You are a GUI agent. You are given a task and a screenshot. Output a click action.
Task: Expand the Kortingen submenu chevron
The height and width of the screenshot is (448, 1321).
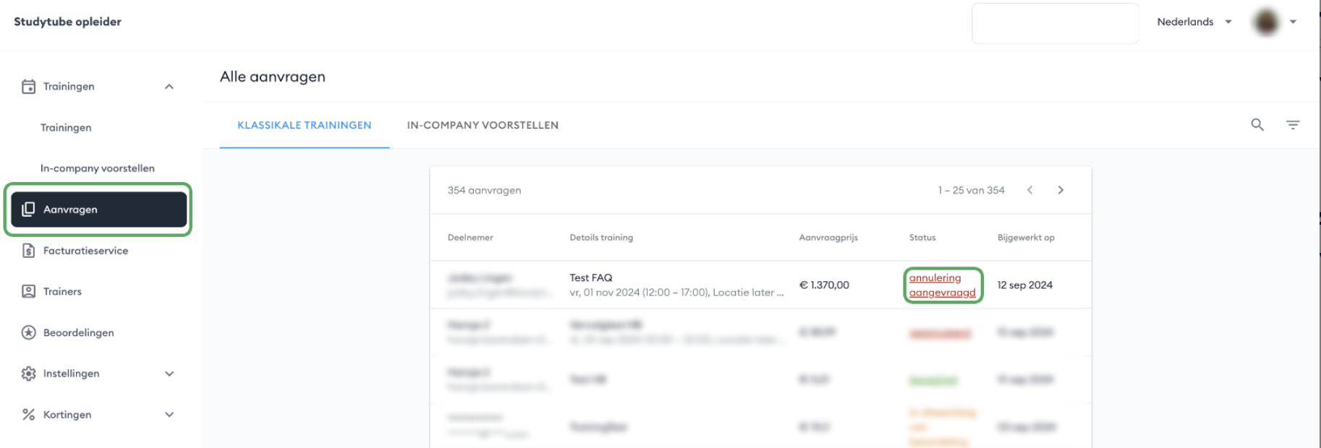click(x=169, y=415)
